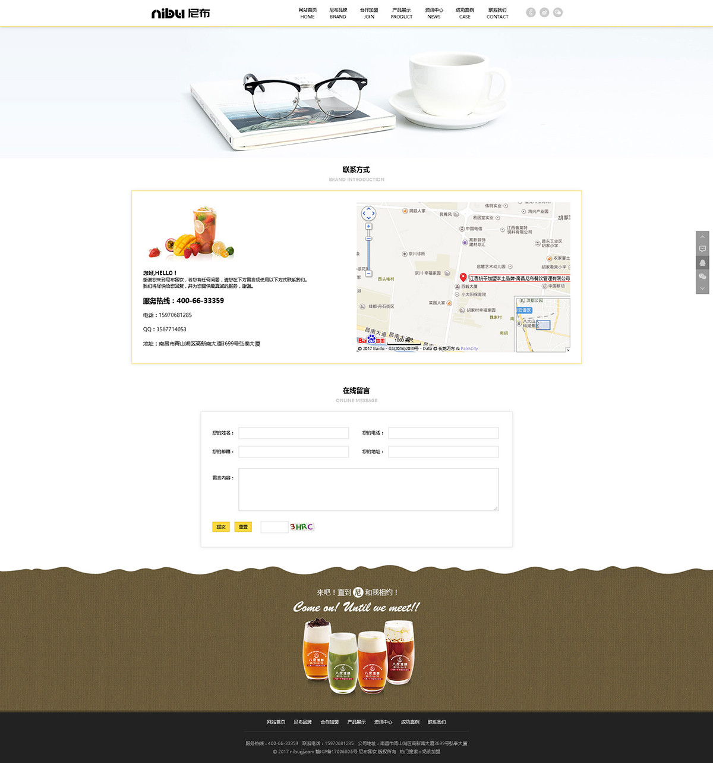Screen dimensions: 713x763
Task: Click footer link 尼布品牌
Action: 302,722
